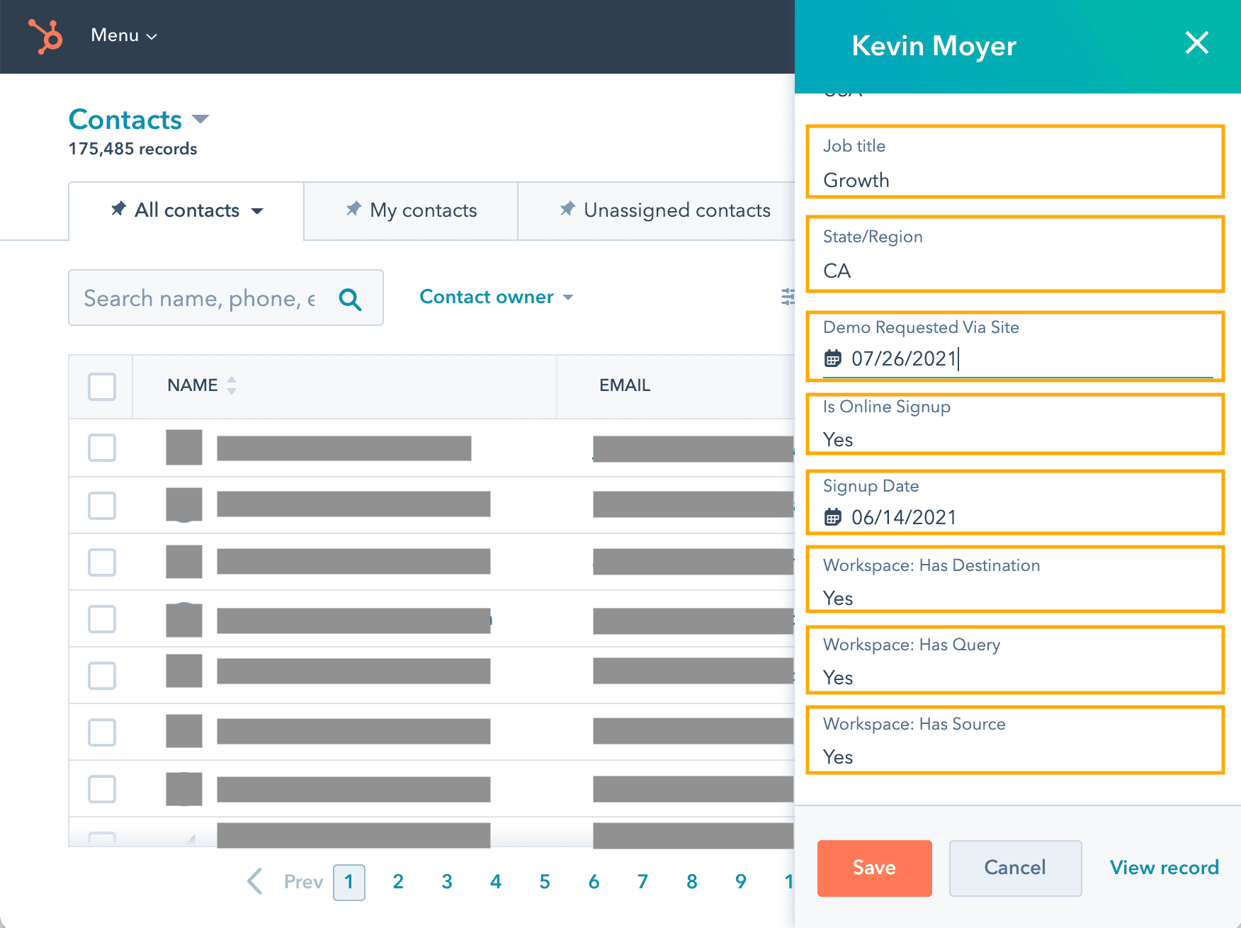Open View record for Kevin Moyer
This screenshot has width=1241, height=928.
(x=1163, y=867)
